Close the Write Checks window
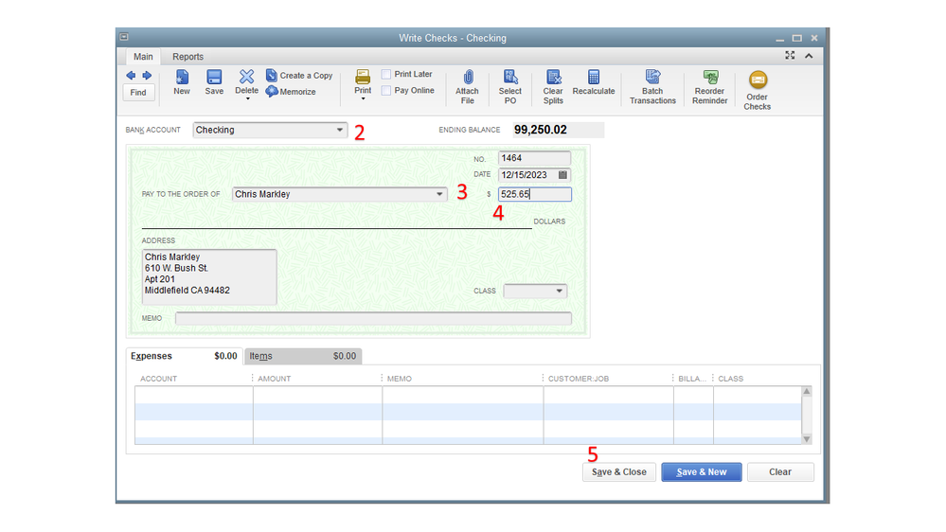The width and height of the screenshot is (946, 532). click(814, 38)
